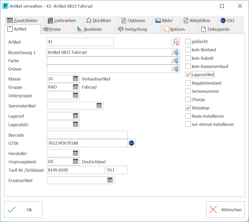
Task: Check the kein Rabatt option
Action: (x=188, y=58)
